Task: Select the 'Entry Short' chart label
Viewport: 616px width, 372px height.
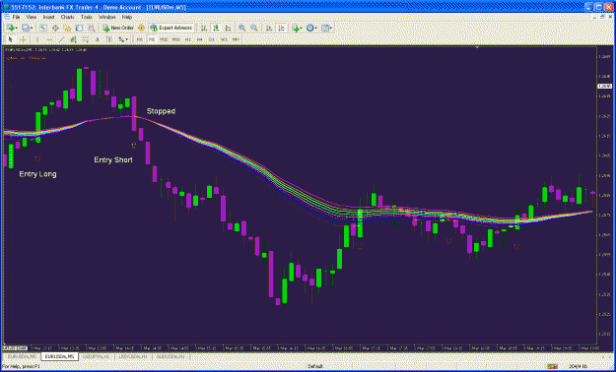Action: click(113, 160)
